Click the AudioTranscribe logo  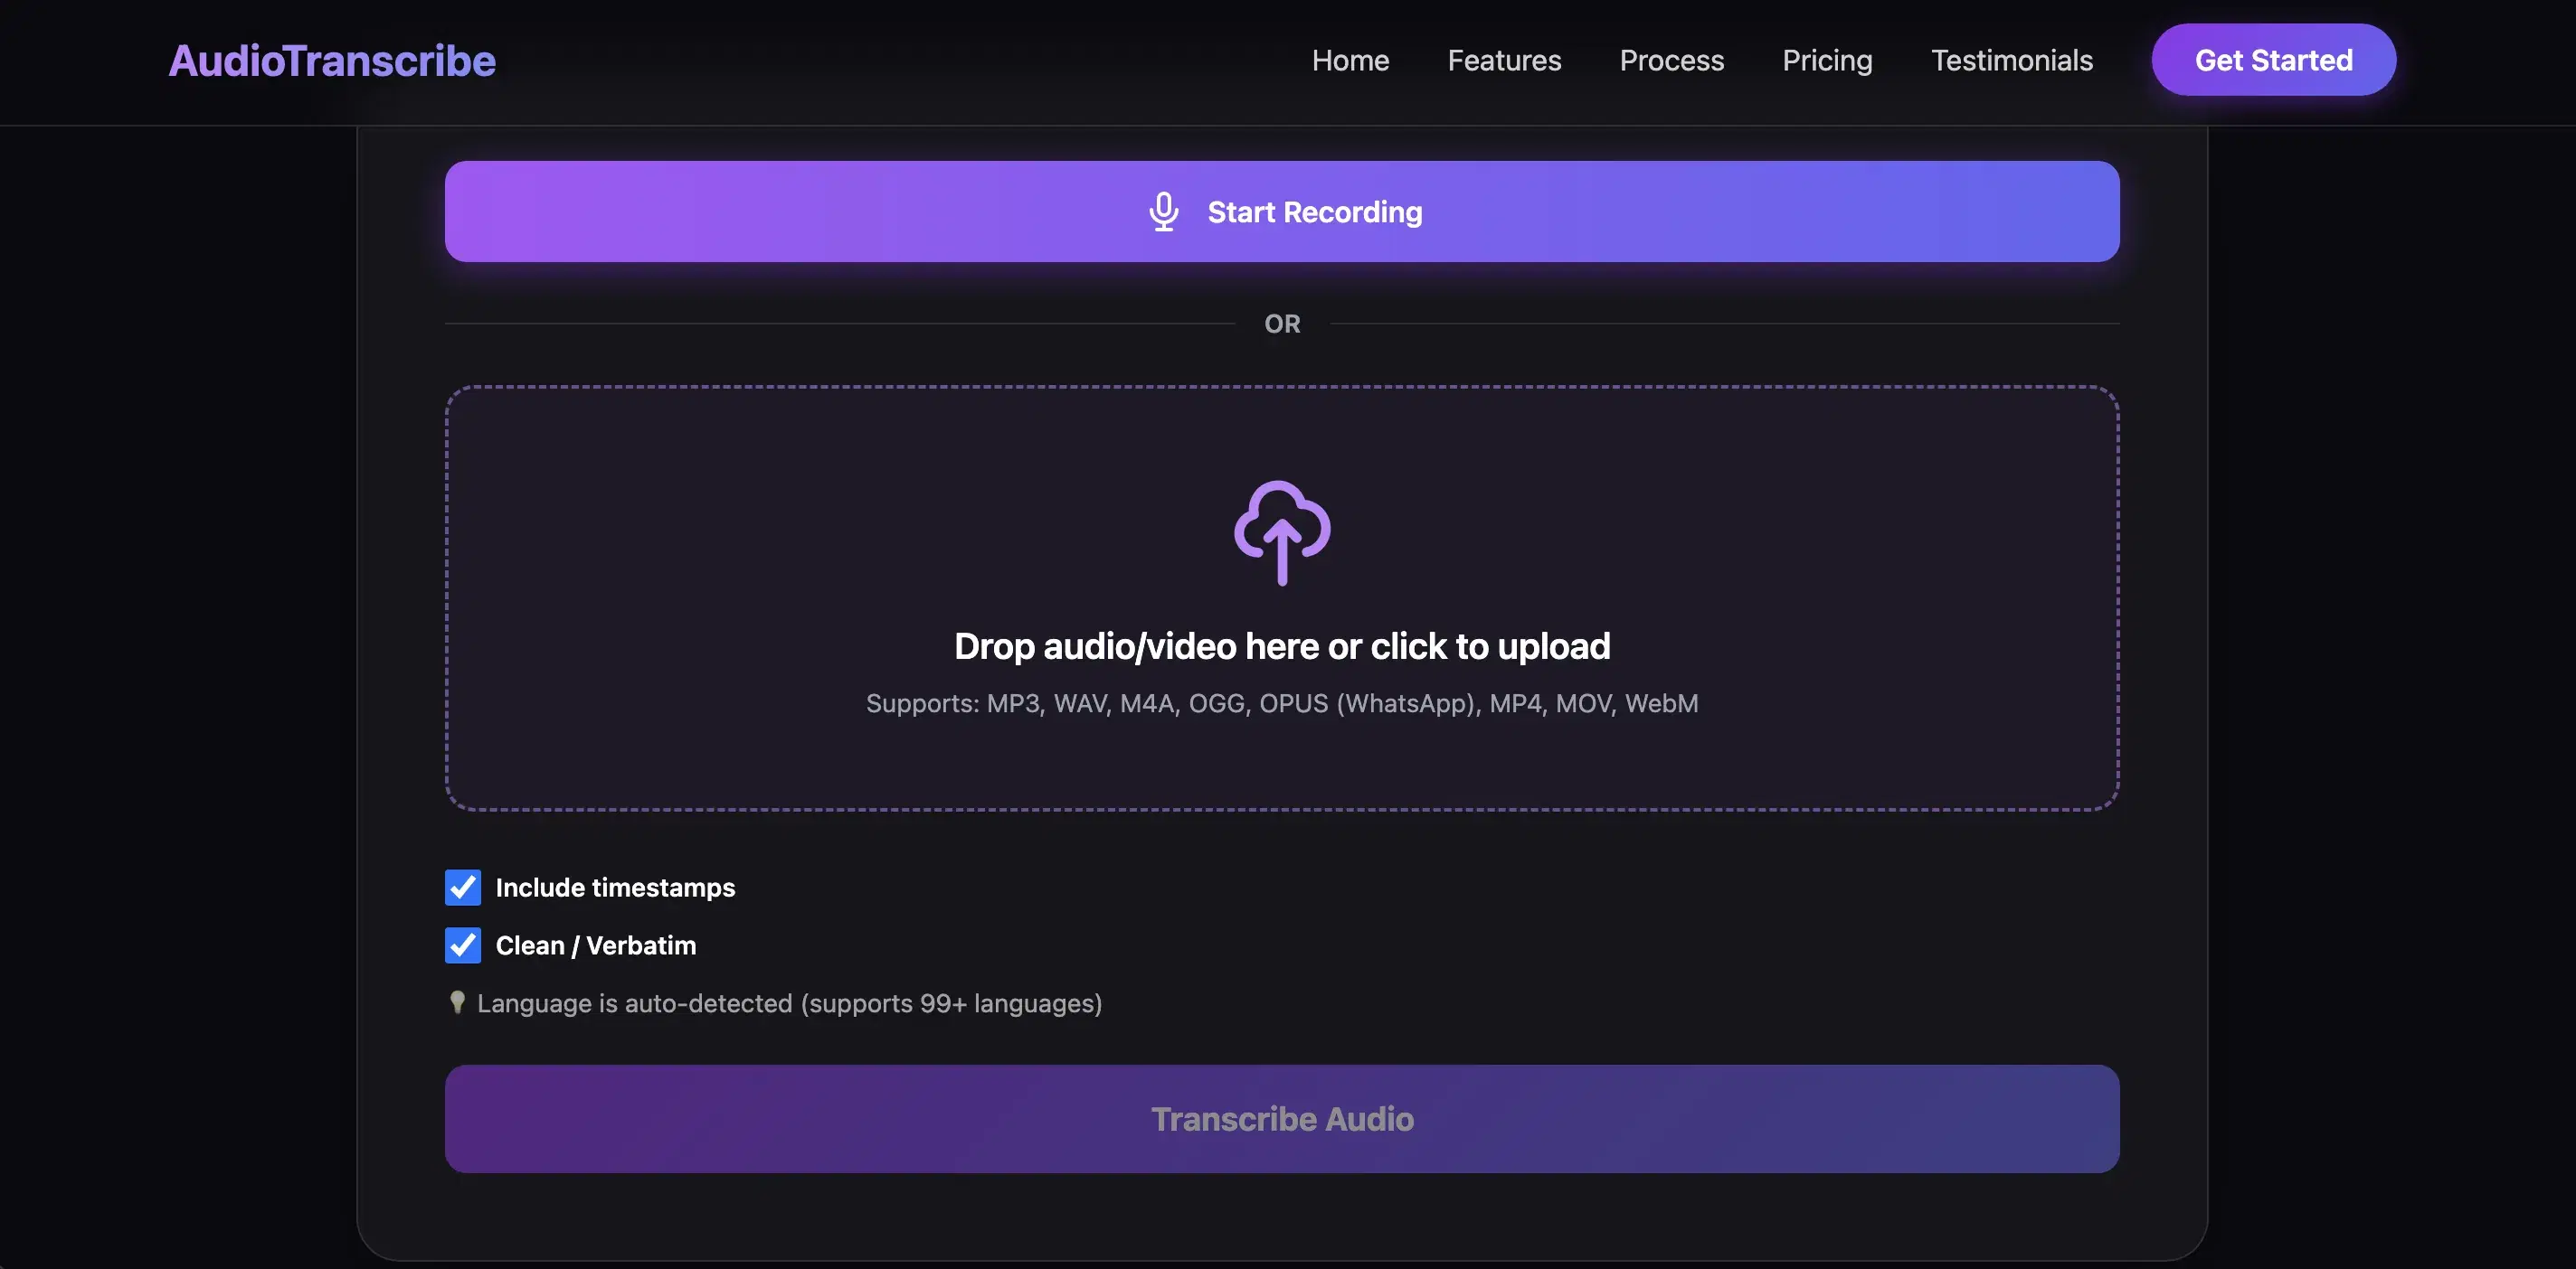click(331, 60)
